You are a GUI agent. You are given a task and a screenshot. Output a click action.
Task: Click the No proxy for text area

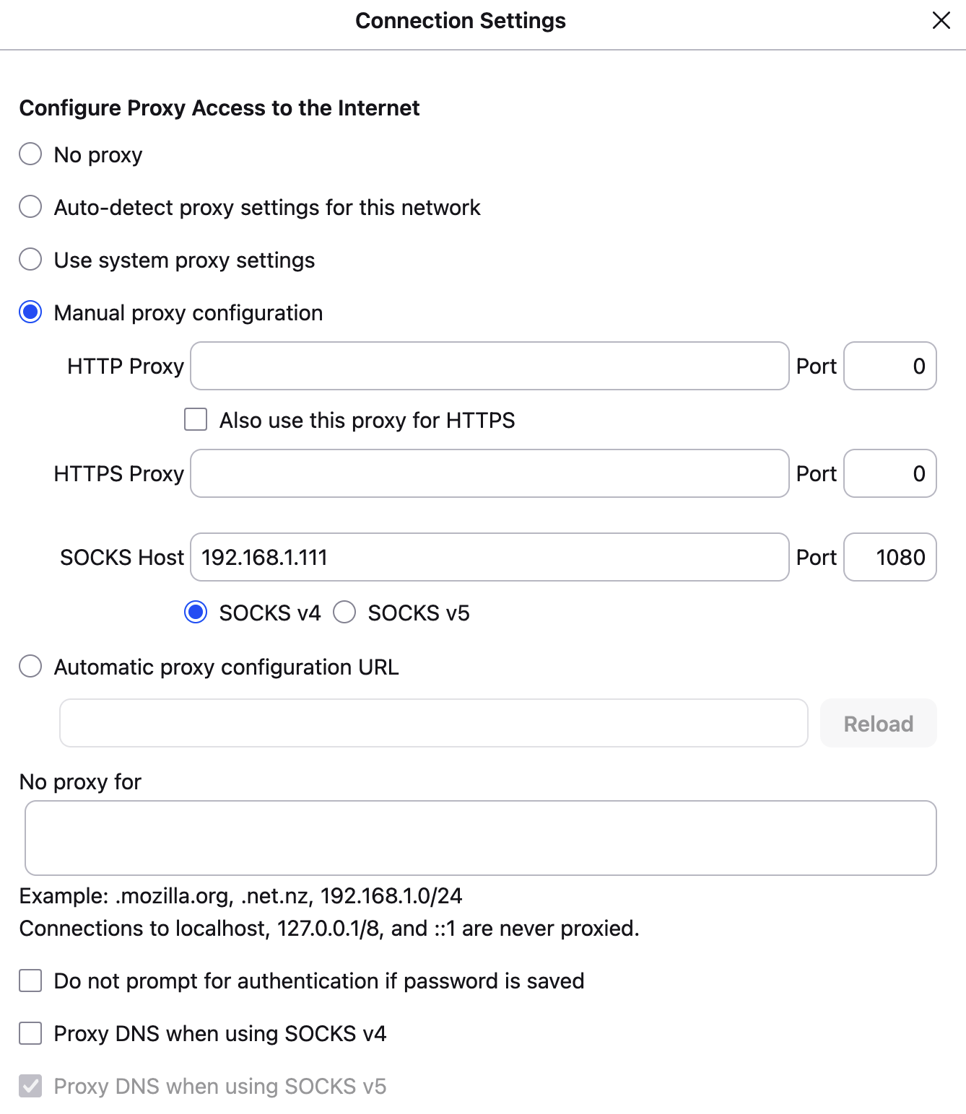coord(480,838)
